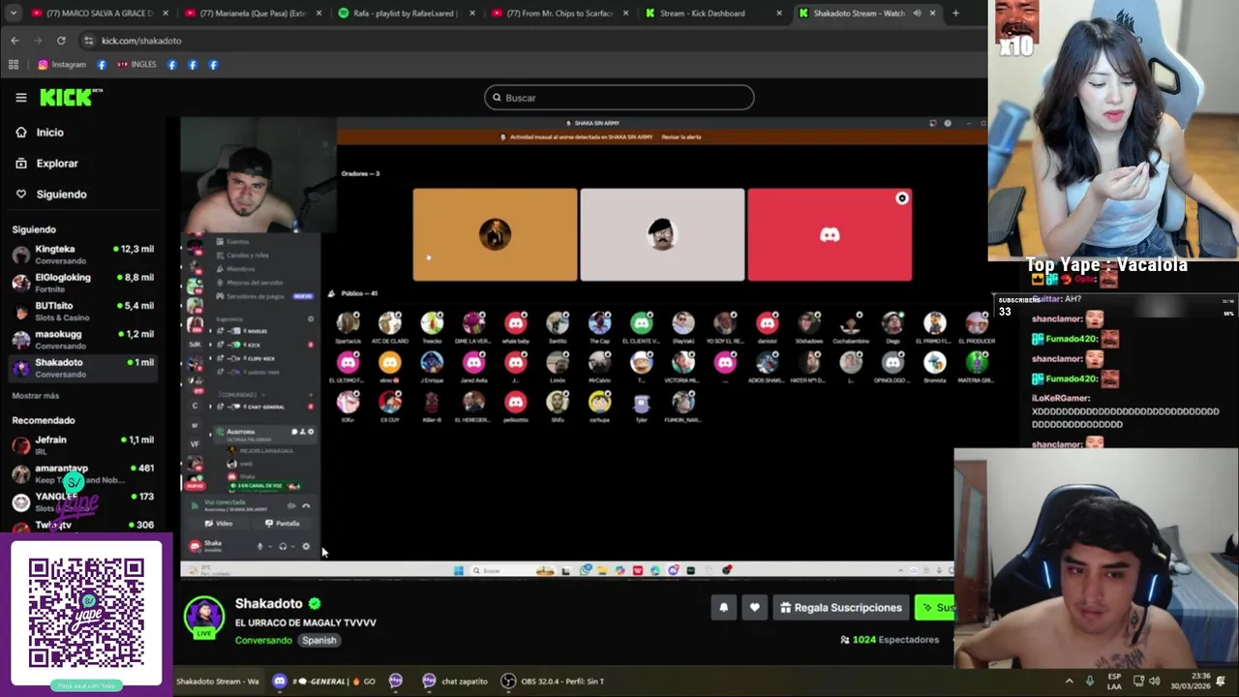Open chat zapatito taskbar window
The height and width of the screenshot is (697, 1239).
[x=455, y=682]
